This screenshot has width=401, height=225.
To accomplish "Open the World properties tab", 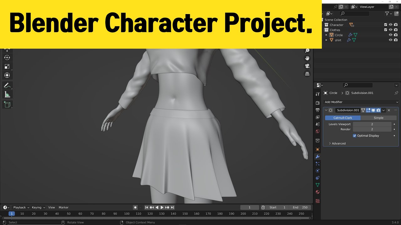I will (318, 132).
